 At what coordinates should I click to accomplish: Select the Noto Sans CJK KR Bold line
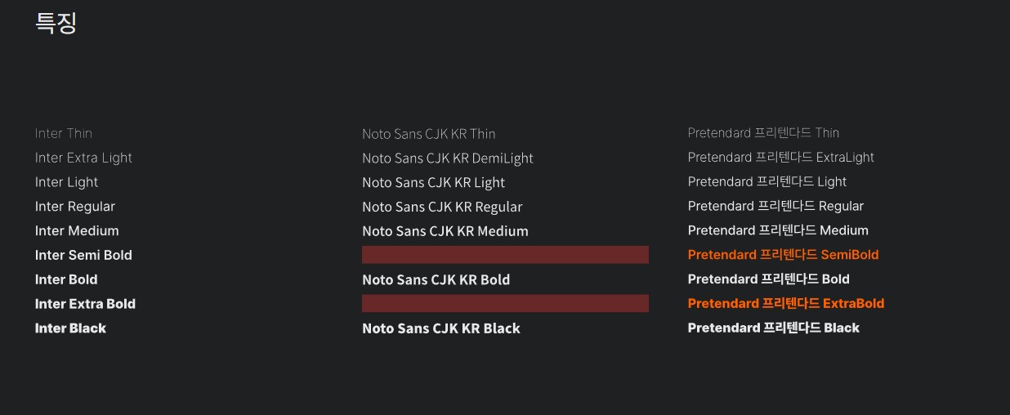click(x=436, y=280)
